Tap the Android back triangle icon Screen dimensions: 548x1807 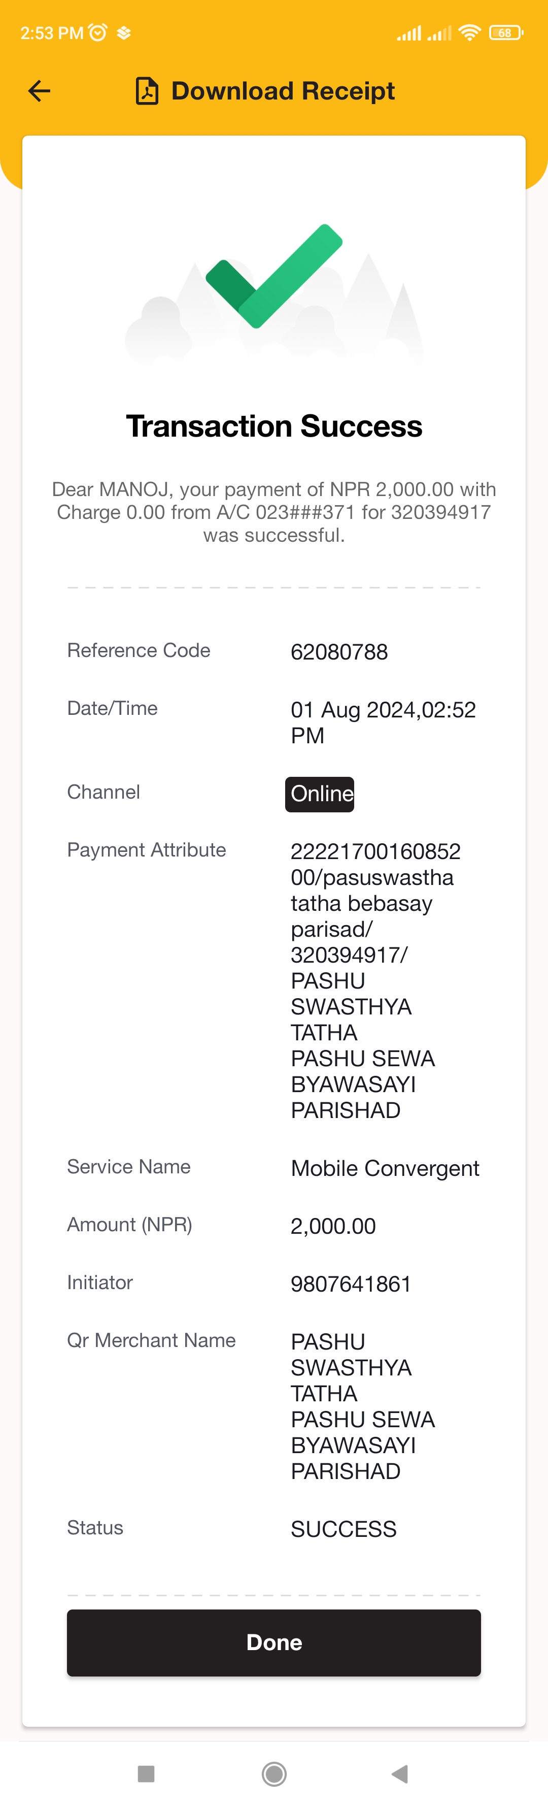point(400,1774)
